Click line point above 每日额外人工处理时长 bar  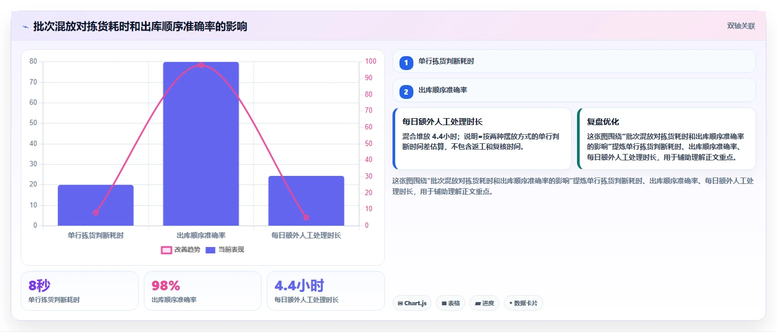pos(306,218)
